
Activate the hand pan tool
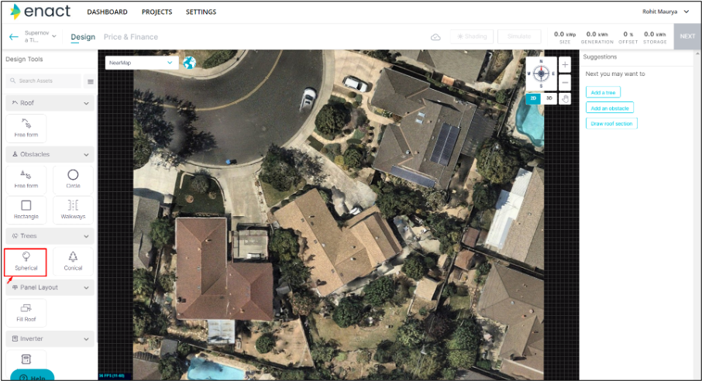(565, 98)
